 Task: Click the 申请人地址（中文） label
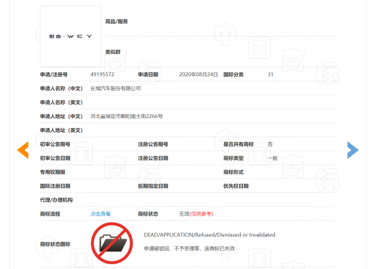point(61,116)
